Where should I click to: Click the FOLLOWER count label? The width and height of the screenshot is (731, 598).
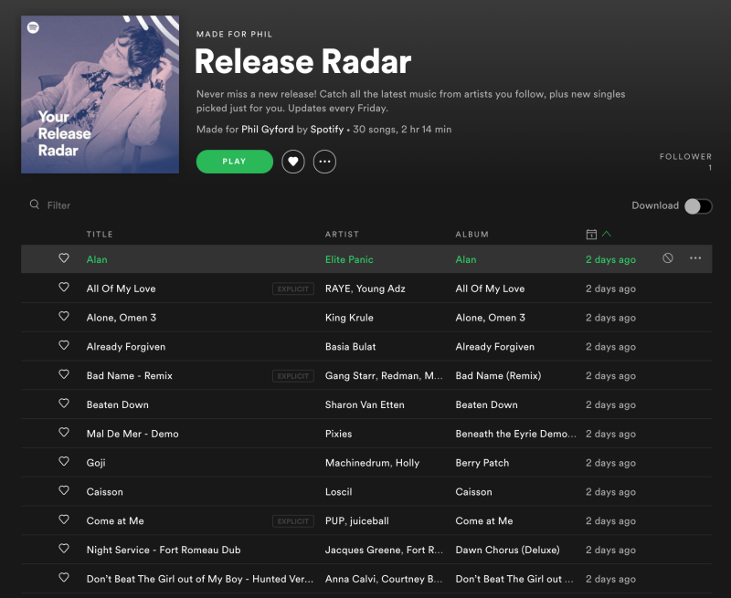click(x=685, y=157)
